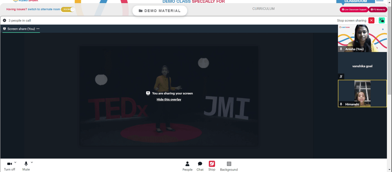392x172 pixels.
Task: Select Himanshi video tile
Action: coord(362,94)
